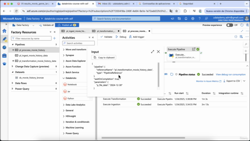
Task: Click the Filter resources by name field
Action: 31,38
